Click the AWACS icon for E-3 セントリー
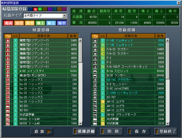 [x=95, y=84]
